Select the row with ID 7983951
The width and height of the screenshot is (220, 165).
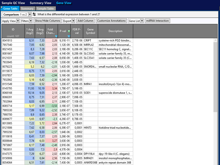click(67, 149)
